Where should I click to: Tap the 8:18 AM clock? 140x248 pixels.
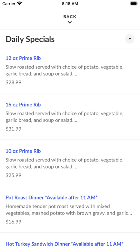coord(70,4)
